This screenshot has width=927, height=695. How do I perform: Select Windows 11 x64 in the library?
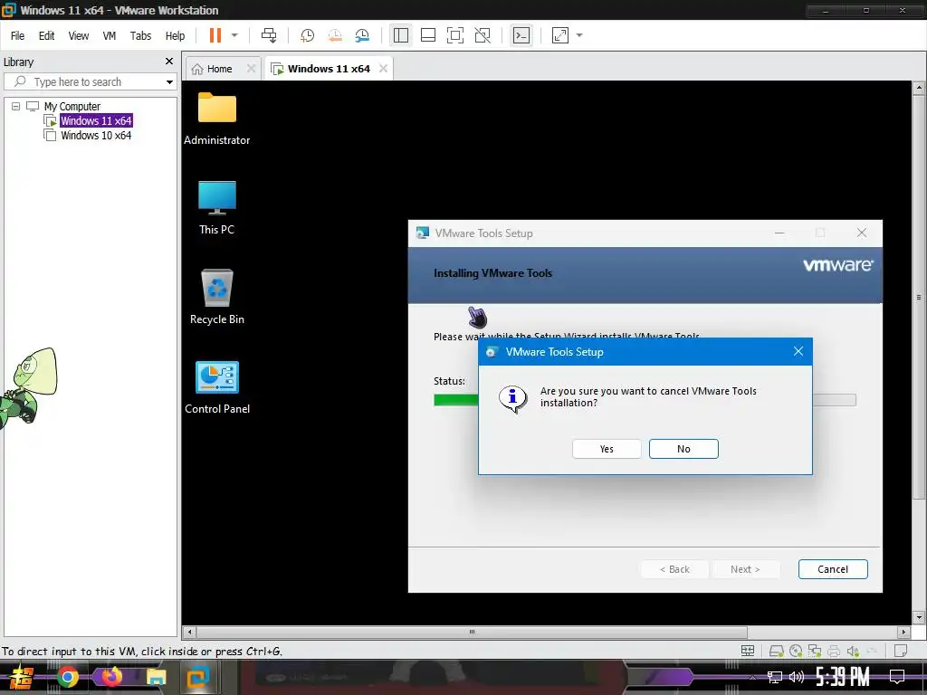[x=96, y=120]
